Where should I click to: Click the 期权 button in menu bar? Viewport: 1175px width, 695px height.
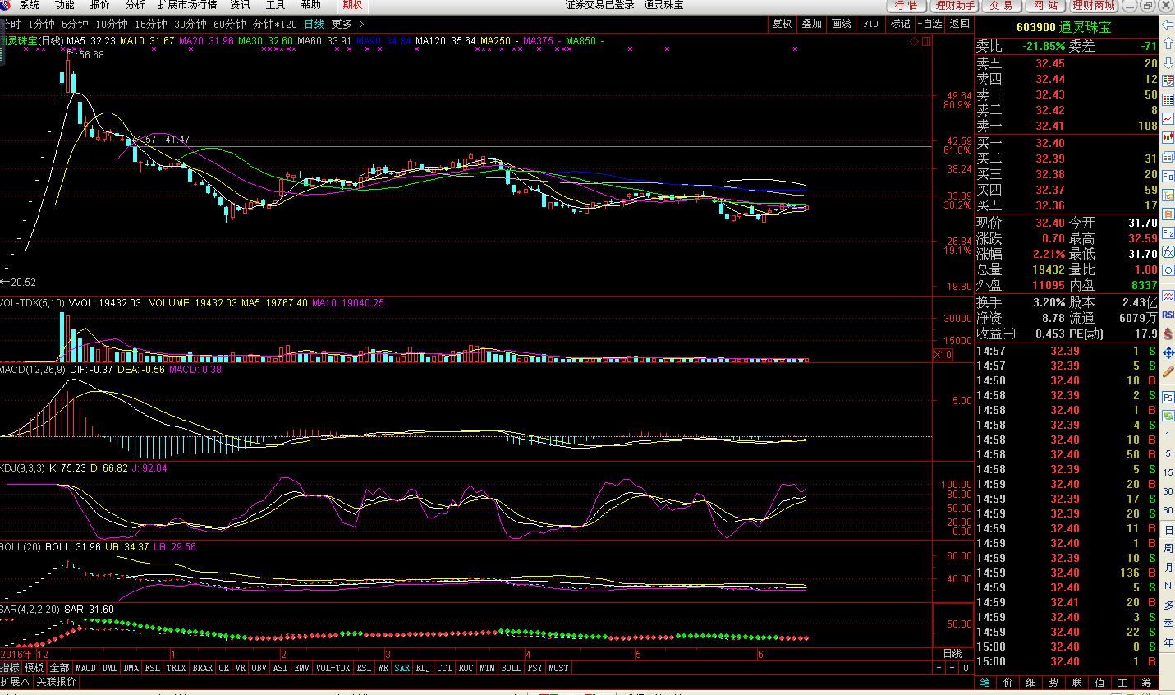352,5
